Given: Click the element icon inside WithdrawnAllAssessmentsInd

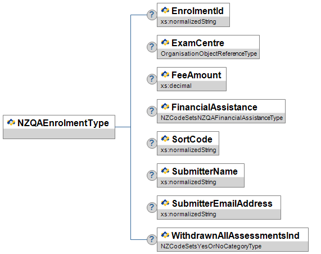Looking at the screenshot, I should coord(165,235).
